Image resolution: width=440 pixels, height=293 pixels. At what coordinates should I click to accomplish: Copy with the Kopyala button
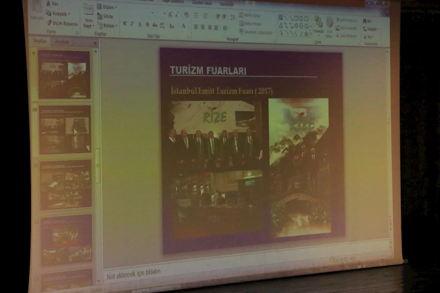pyautogui.click(x=57, y=14)
